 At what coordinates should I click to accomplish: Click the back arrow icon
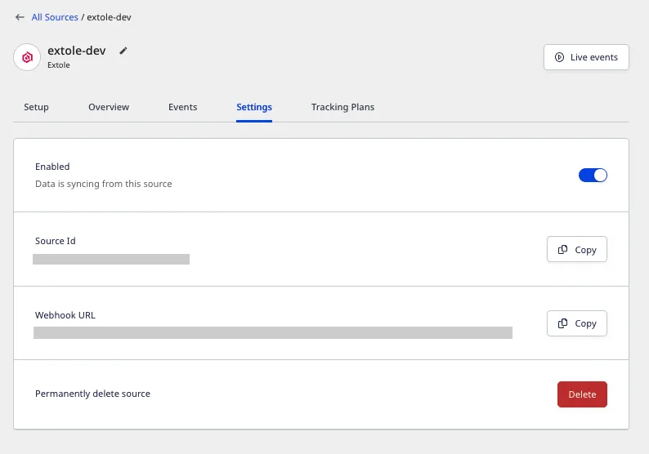20,17
